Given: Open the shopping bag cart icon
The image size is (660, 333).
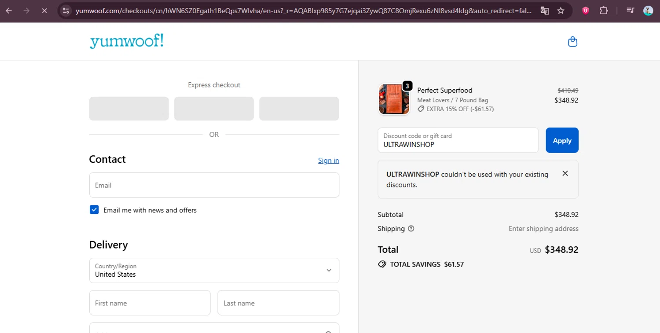Looking at the screenshot, I should 572,42.
